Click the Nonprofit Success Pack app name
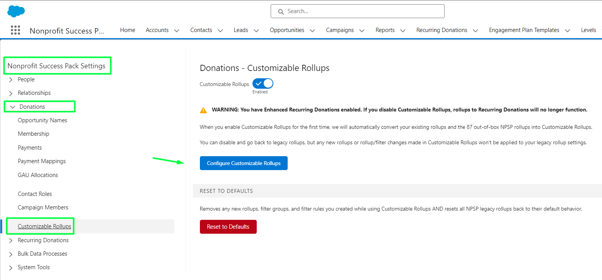602x280 pixels. point(67,31)
